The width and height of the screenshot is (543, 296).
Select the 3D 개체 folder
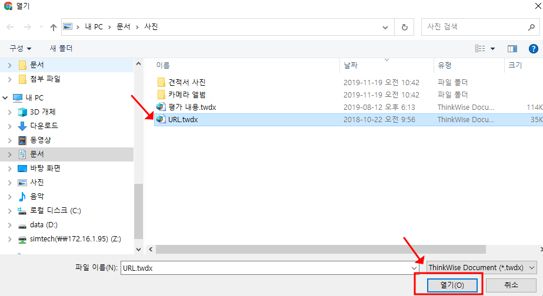click(x=42, y=112)
